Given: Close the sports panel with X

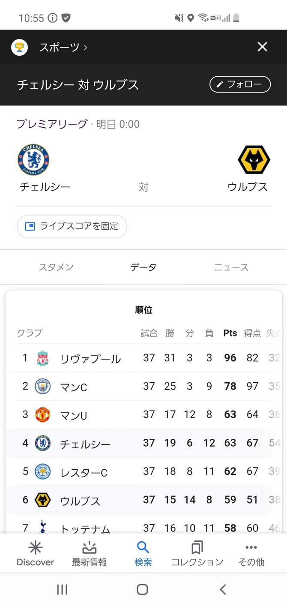Looking at the screenshot, I should point(262,47).
